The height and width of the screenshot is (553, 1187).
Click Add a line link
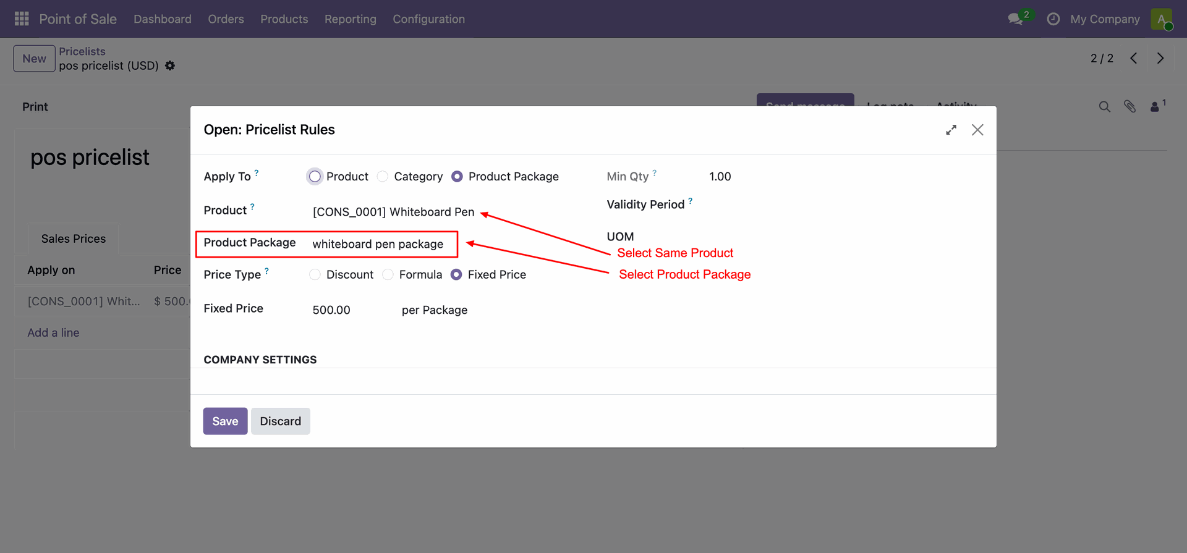53,332
